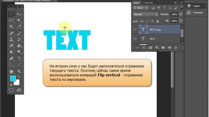Select the Brush tool
The image size is (209, 117).
click(19, 33)
